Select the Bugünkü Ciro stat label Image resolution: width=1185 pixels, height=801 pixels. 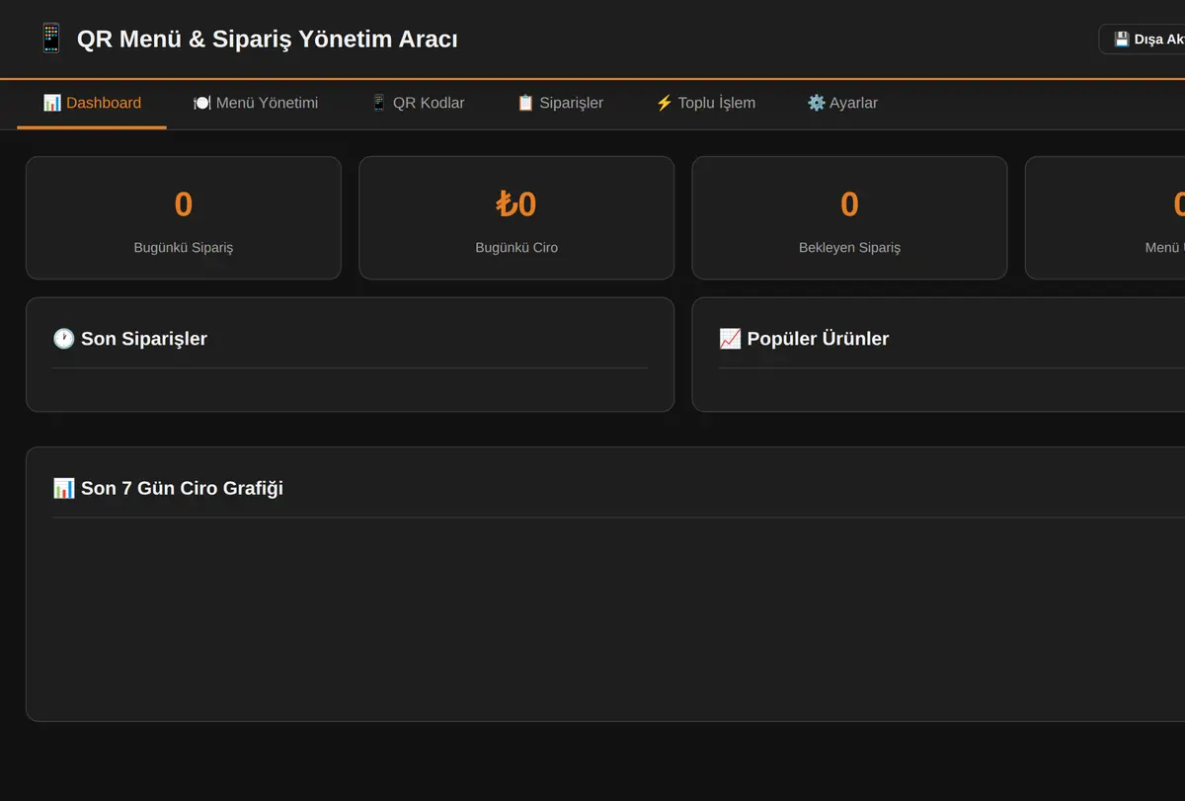[516, 248]
